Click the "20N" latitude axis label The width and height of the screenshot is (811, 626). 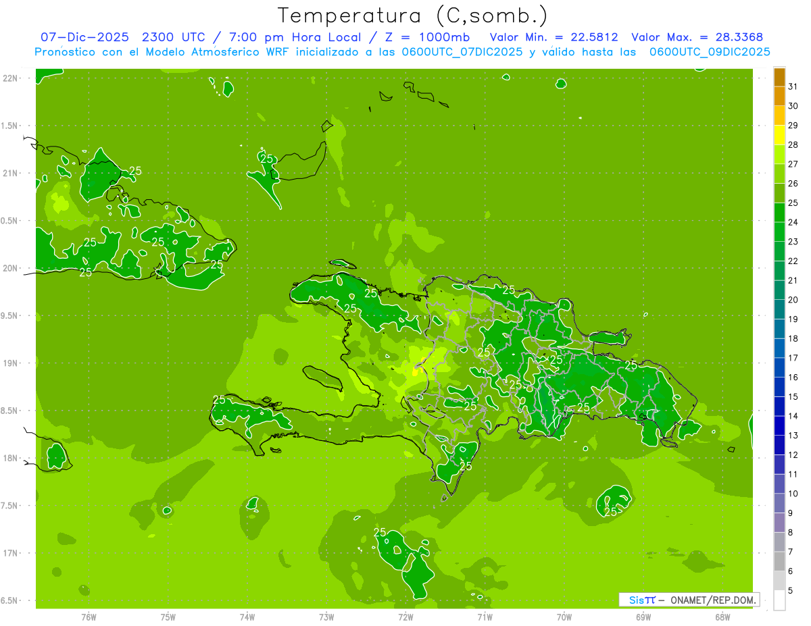(11, 268)
